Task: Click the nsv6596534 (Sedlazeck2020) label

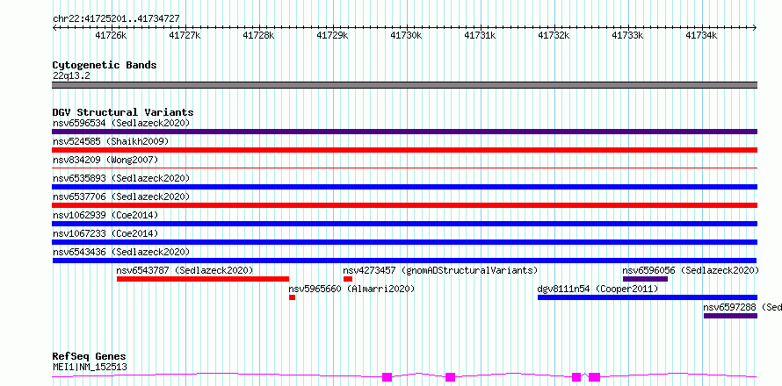Action: (x=121, y=123)
